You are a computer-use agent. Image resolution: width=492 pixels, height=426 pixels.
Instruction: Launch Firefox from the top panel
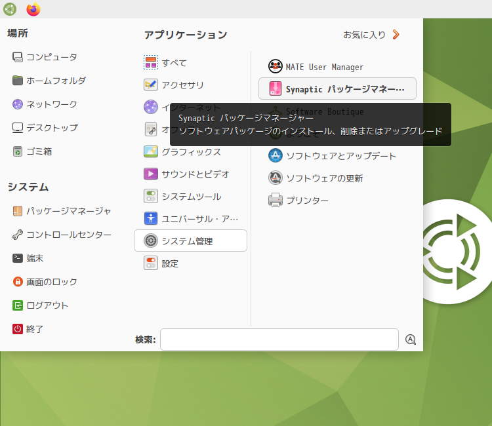(33, 9)
